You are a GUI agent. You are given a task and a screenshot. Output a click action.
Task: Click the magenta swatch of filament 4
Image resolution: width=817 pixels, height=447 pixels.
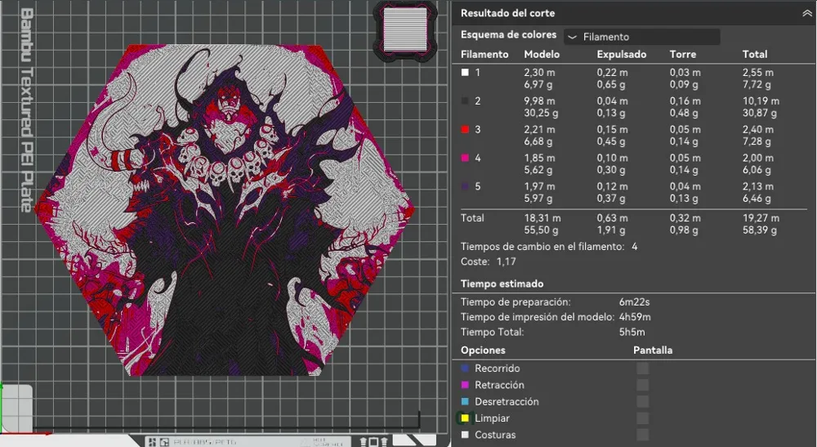pyautogui.click(x=465, y=158)
